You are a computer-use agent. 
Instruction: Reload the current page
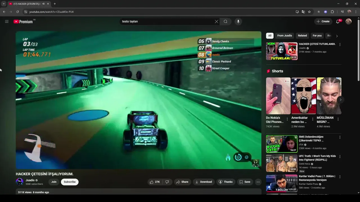coord(17,12)
